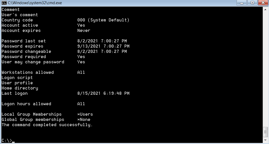
Task: Click the '*Users' local group entry
Action: pyautogui.click(x=85, y=114)
